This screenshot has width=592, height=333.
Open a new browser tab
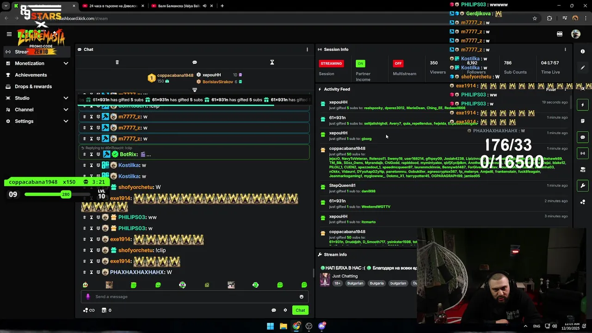pyautogui.click(x=222, y=6)
